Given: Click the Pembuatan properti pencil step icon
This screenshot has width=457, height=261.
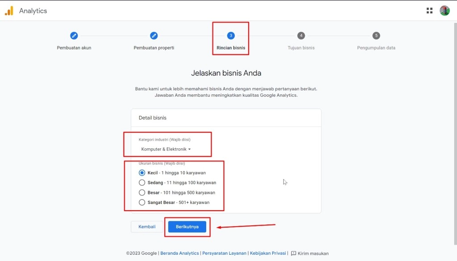Looking at the screenshot, I should click(x=154, y=36).
